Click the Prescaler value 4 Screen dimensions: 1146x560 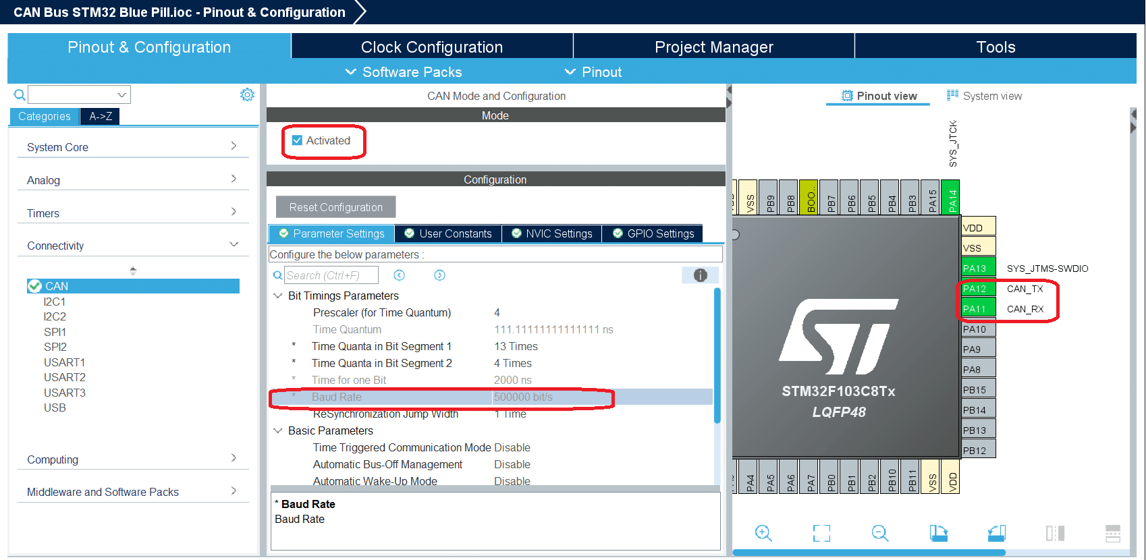click(497, 312)
